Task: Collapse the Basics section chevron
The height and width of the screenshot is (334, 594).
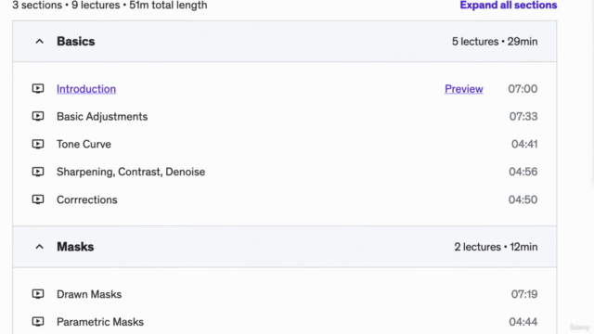Action: (39, 41)
